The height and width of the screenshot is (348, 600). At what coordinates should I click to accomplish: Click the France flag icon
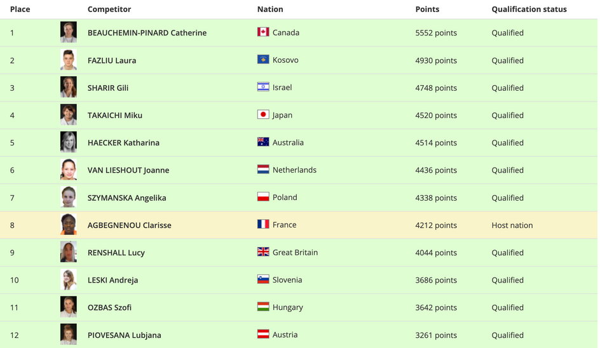[263, 224]
